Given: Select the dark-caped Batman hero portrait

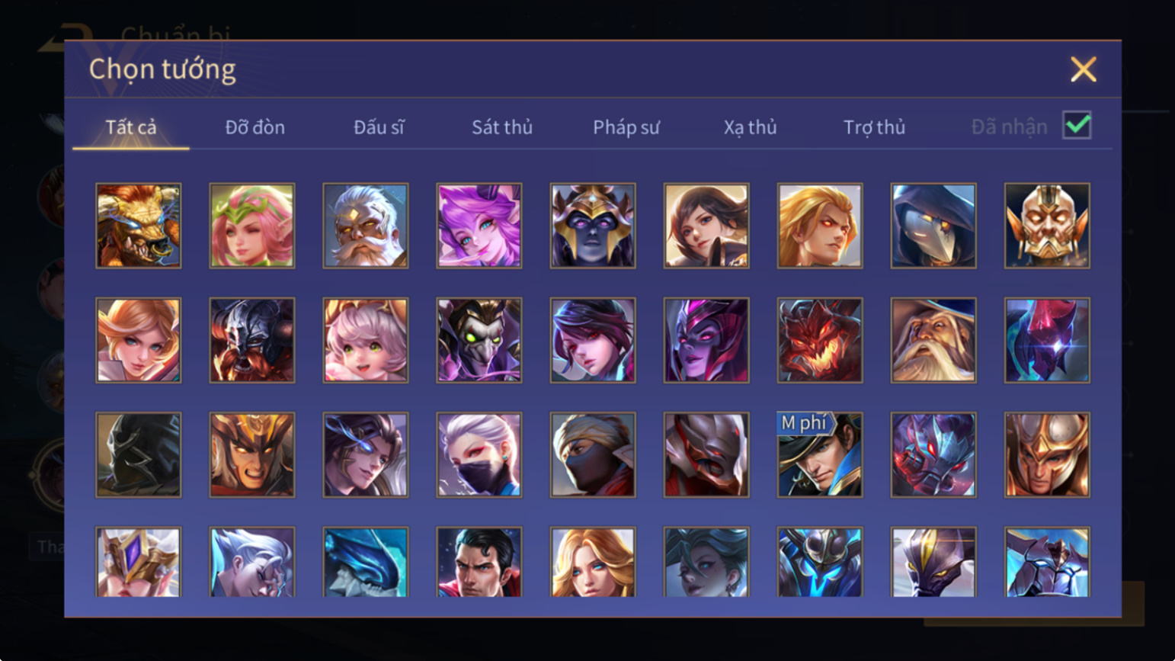Looking at the screenshot, I should click(x=139, y=455).
